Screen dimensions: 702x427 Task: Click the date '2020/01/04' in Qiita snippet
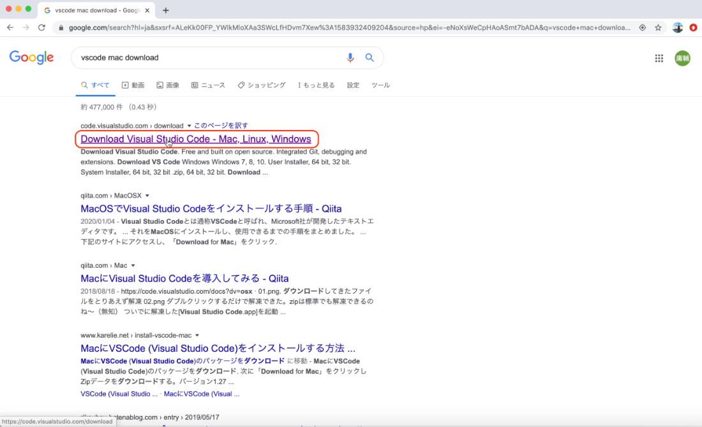98,221
